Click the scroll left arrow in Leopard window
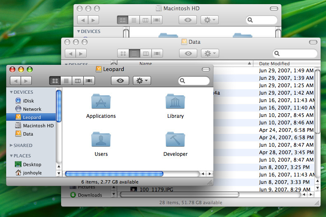The image size is (326, 217). click(x=203, y=174)
